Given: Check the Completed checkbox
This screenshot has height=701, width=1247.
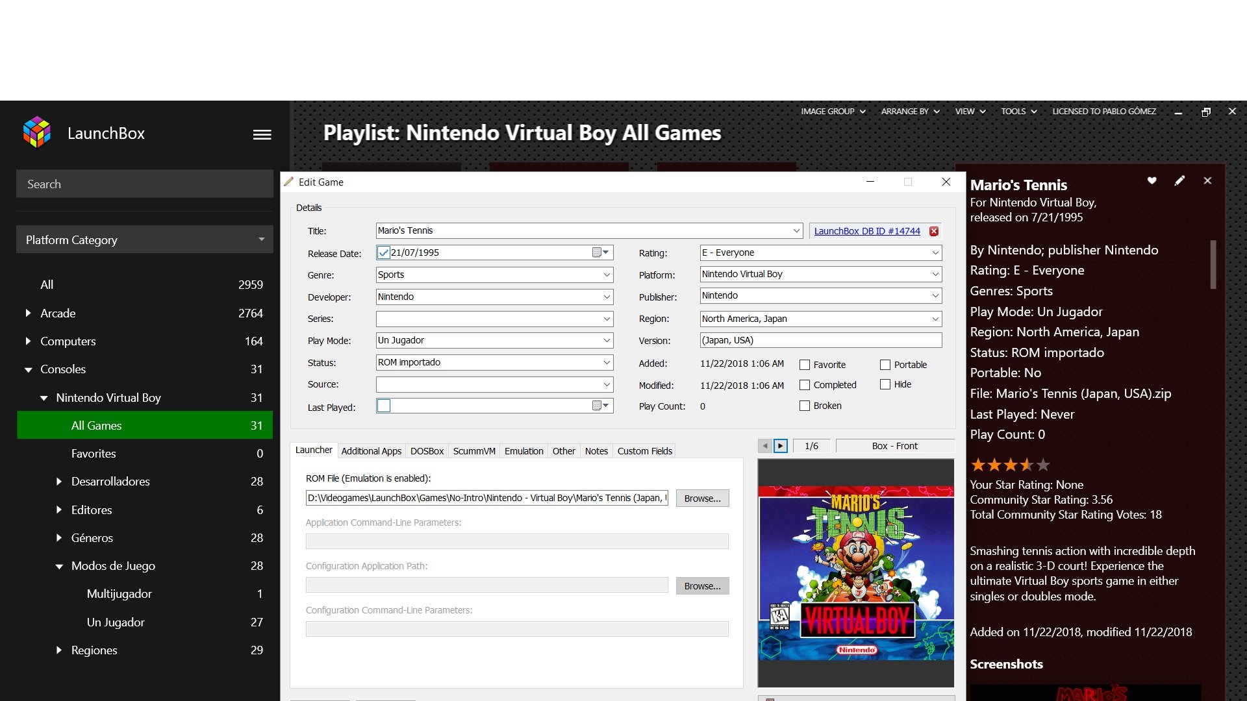Looking at the screenshot, I should (805, 385).
